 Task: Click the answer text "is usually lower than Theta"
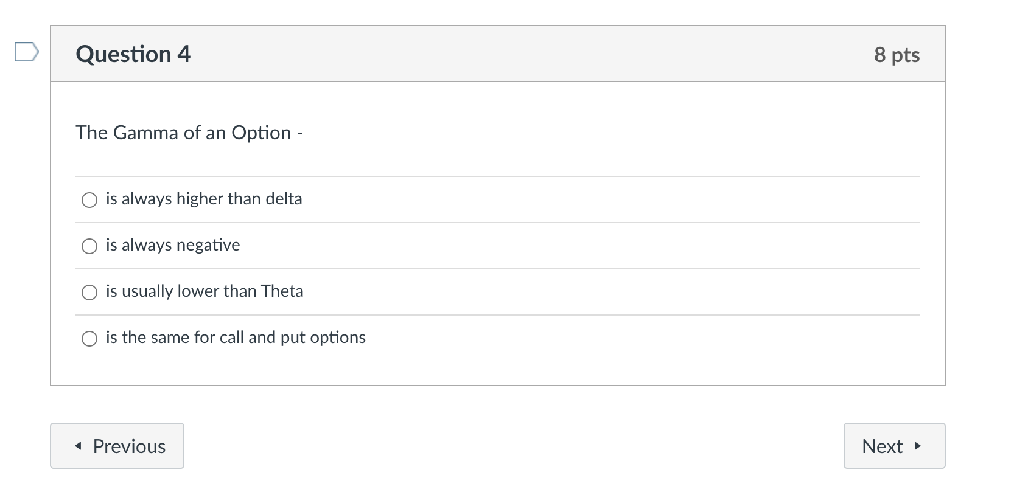pos(205,291)
